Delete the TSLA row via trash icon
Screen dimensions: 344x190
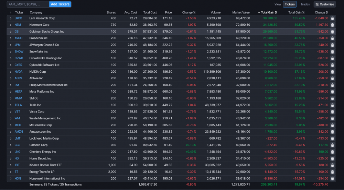[x=332, y=105]
